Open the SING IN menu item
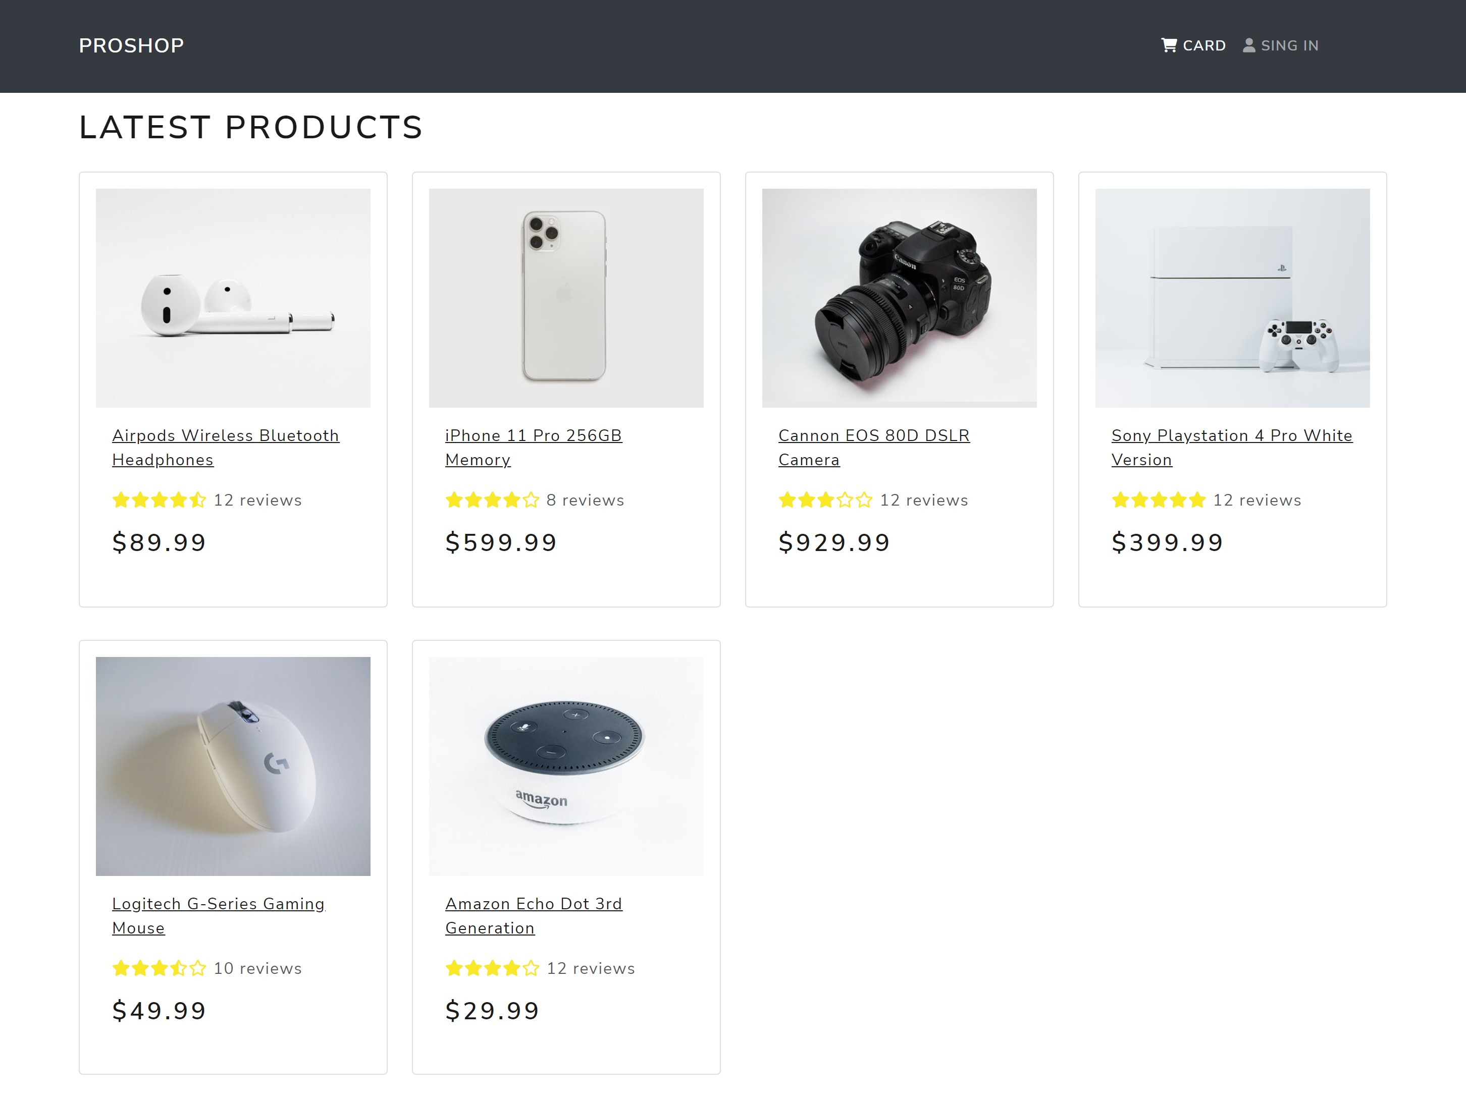This screenshot has height=1099, width=1466. point(1289,46)
